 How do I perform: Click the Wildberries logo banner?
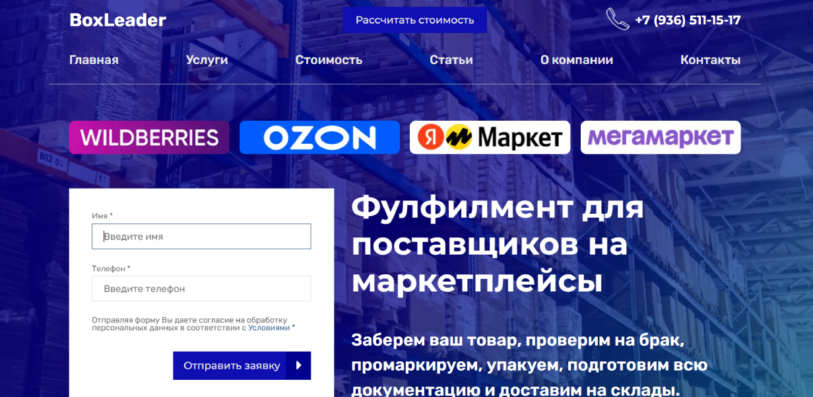click(x=149, y=137)
